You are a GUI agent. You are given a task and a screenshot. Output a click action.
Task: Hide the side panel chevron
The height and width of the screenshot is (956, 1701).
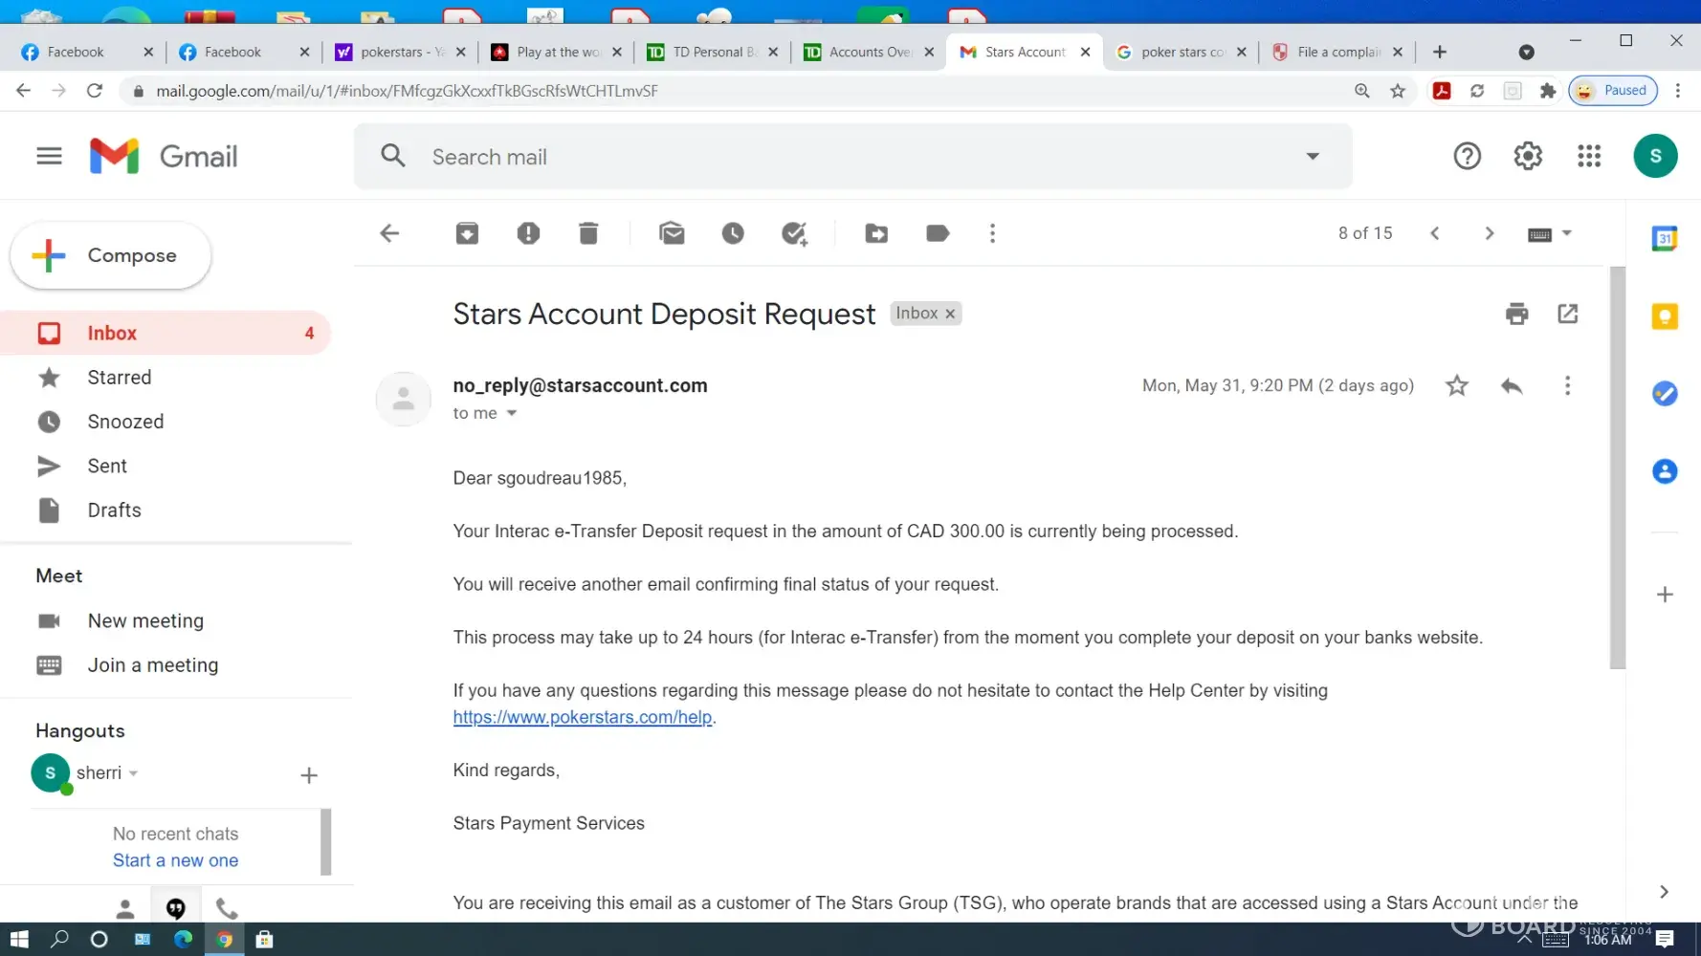point(1664,891)
